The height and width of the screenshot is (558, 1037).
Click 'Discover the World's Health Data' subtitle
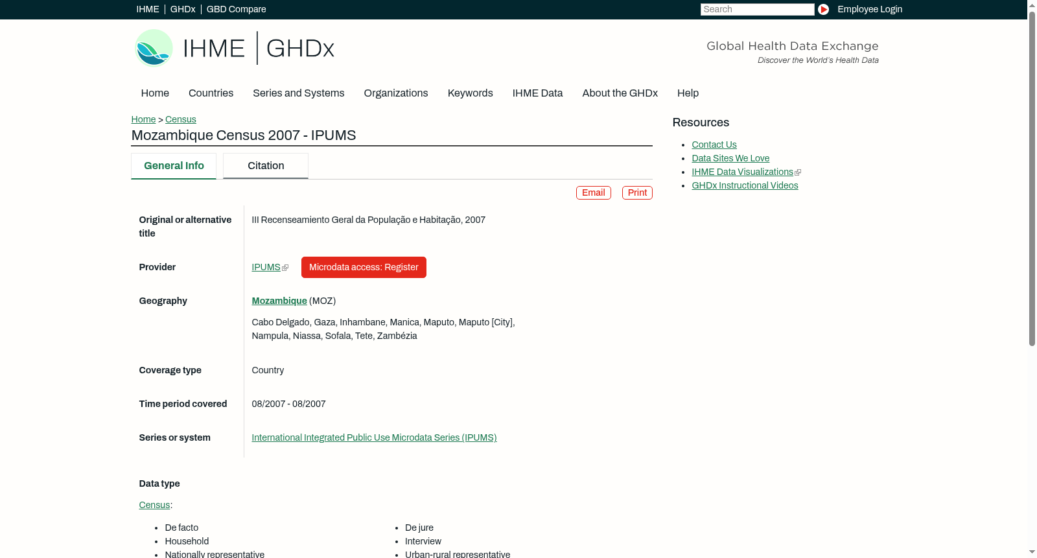click(x=818, y=60)
